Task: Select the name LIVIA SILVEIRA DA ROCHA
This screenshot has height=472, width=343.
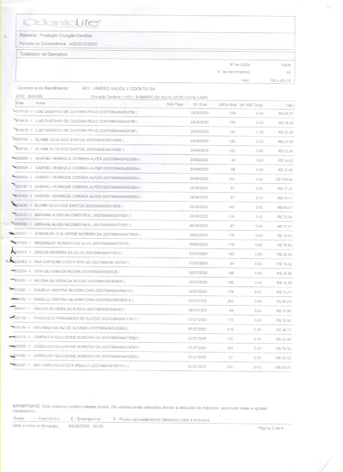Action: [x=57, y=272]
